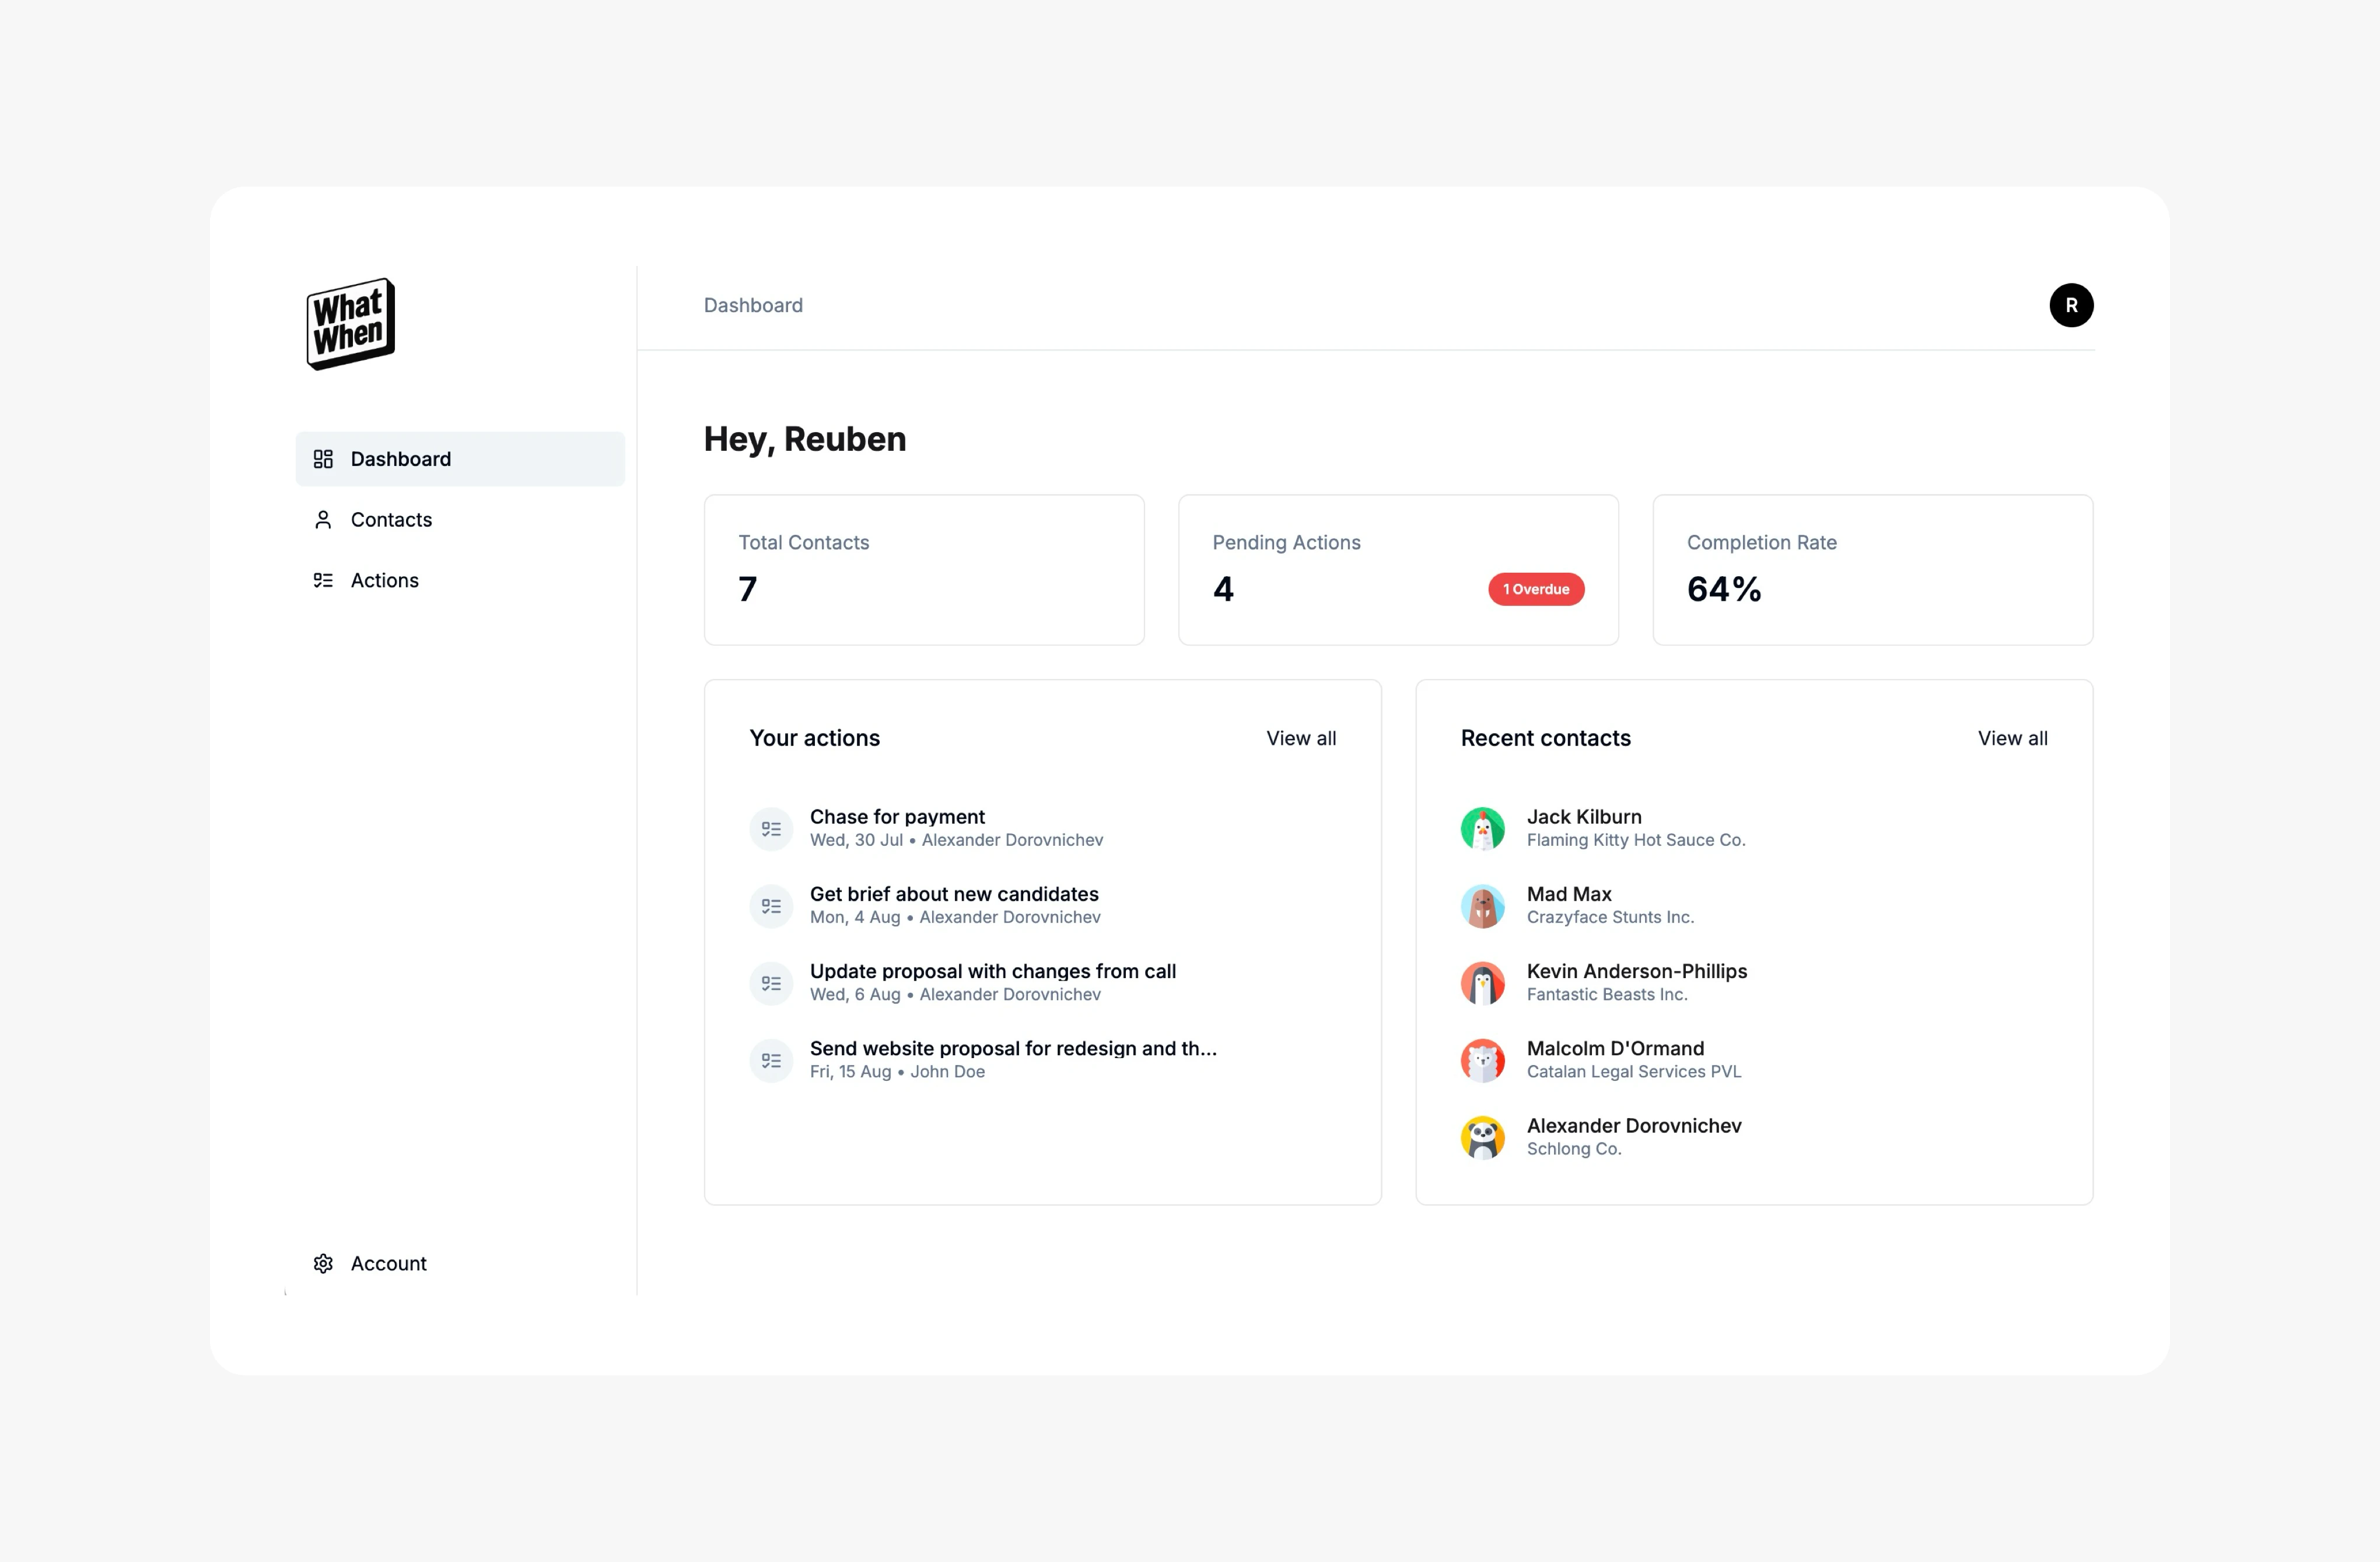Open the Completion Rate card
This screenshot has width=2380, height=1562.
[x=1871, y=569]
